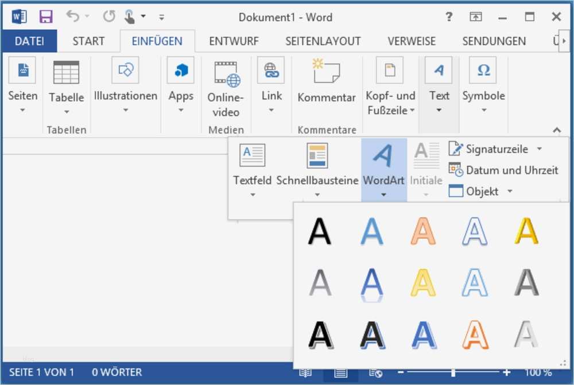
Task: Undo the last action
Action: (x=73, y=16)
